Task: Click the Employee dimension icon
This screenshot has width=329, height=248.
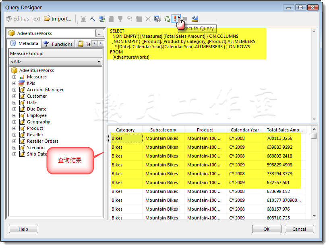Action: point(22,115)
